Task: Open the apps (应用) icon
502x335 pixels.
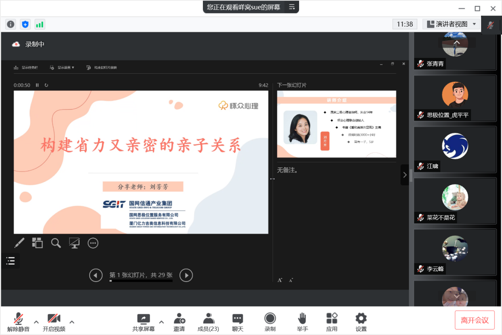Action: click(332, 322)
